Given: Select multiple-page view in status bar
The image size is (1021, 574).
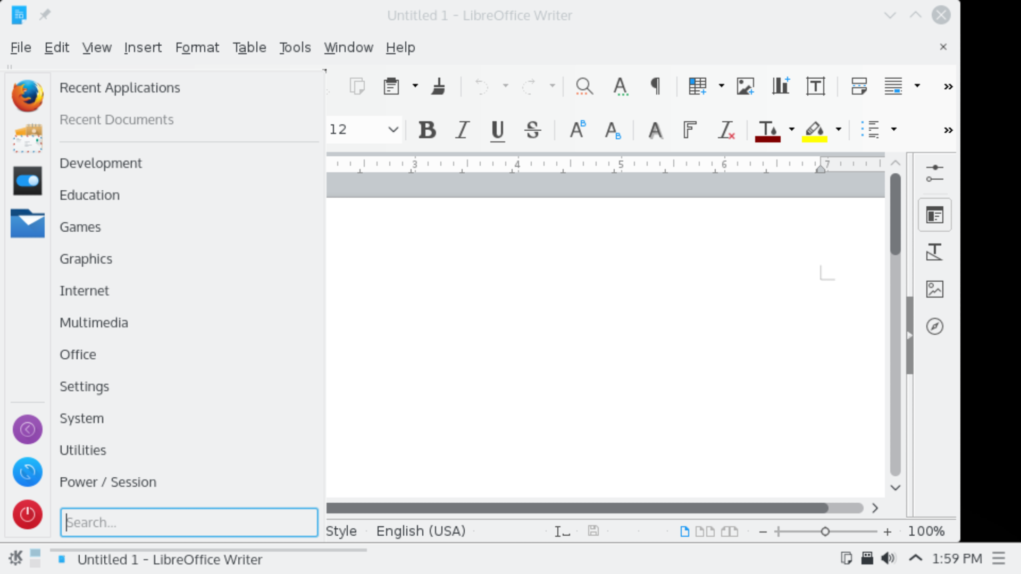Looking at the screenshot, I should pyautogui.click(x=705, y=531).
